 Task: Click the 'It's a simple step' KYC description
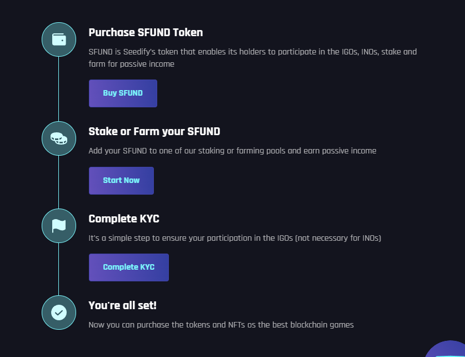235,238
